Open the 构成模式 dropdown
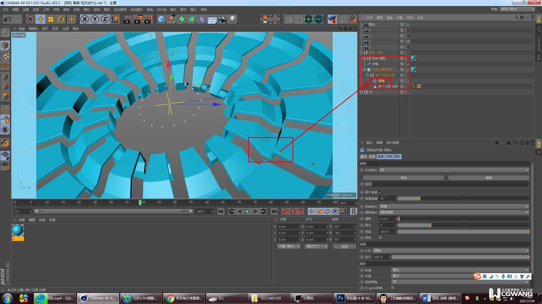The height and width of the screenshot is (304, 542). (454, 170)
